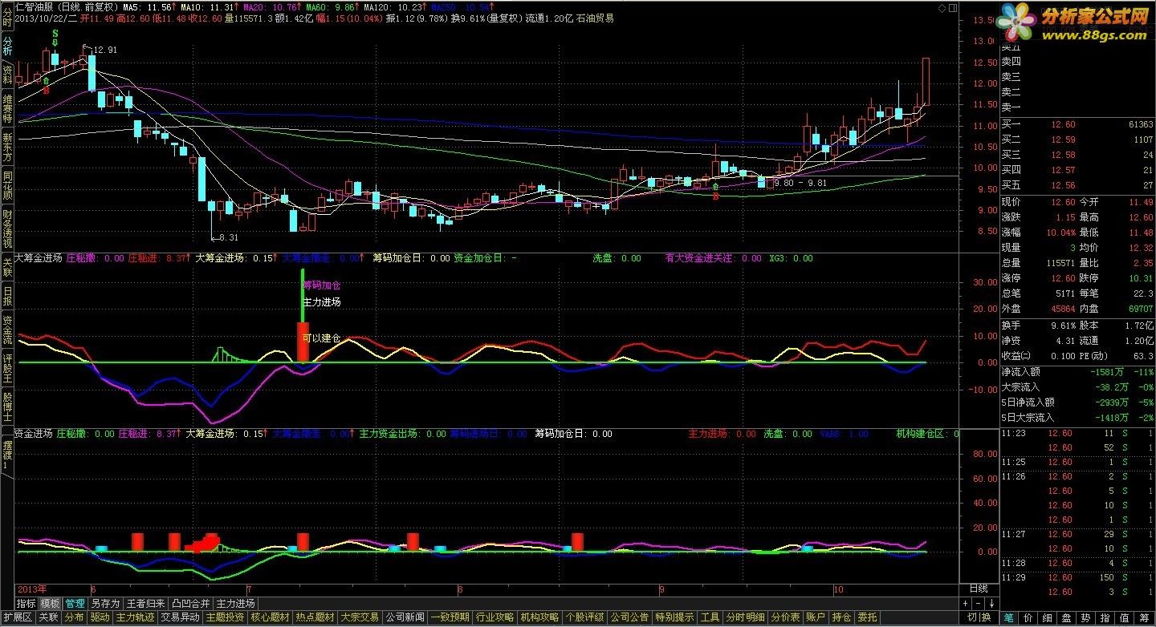Switch to the 主力进场 indicator tab
Image resolution: width=1156 pixels, height=627 pixels.
tap(235, 603)
